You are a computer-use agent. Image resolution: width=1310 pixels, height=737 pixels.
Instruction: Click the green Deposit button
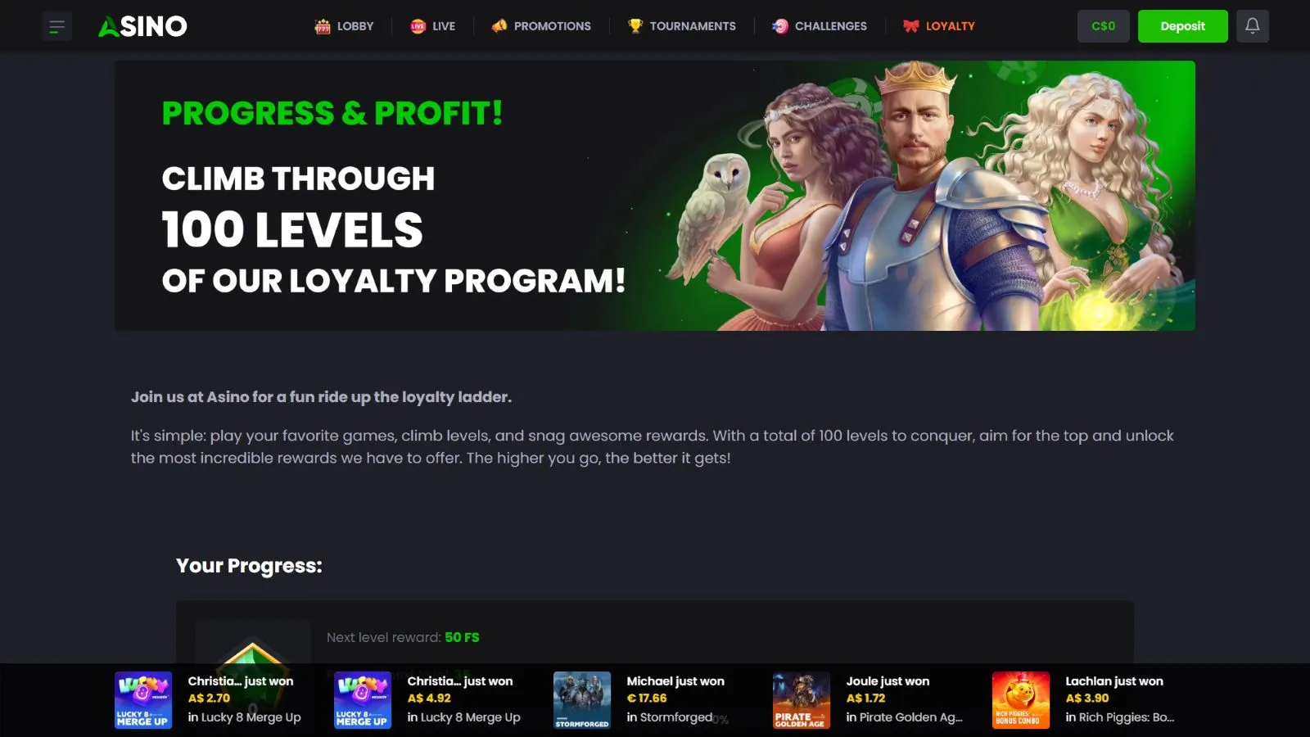tap(1183, 26)
